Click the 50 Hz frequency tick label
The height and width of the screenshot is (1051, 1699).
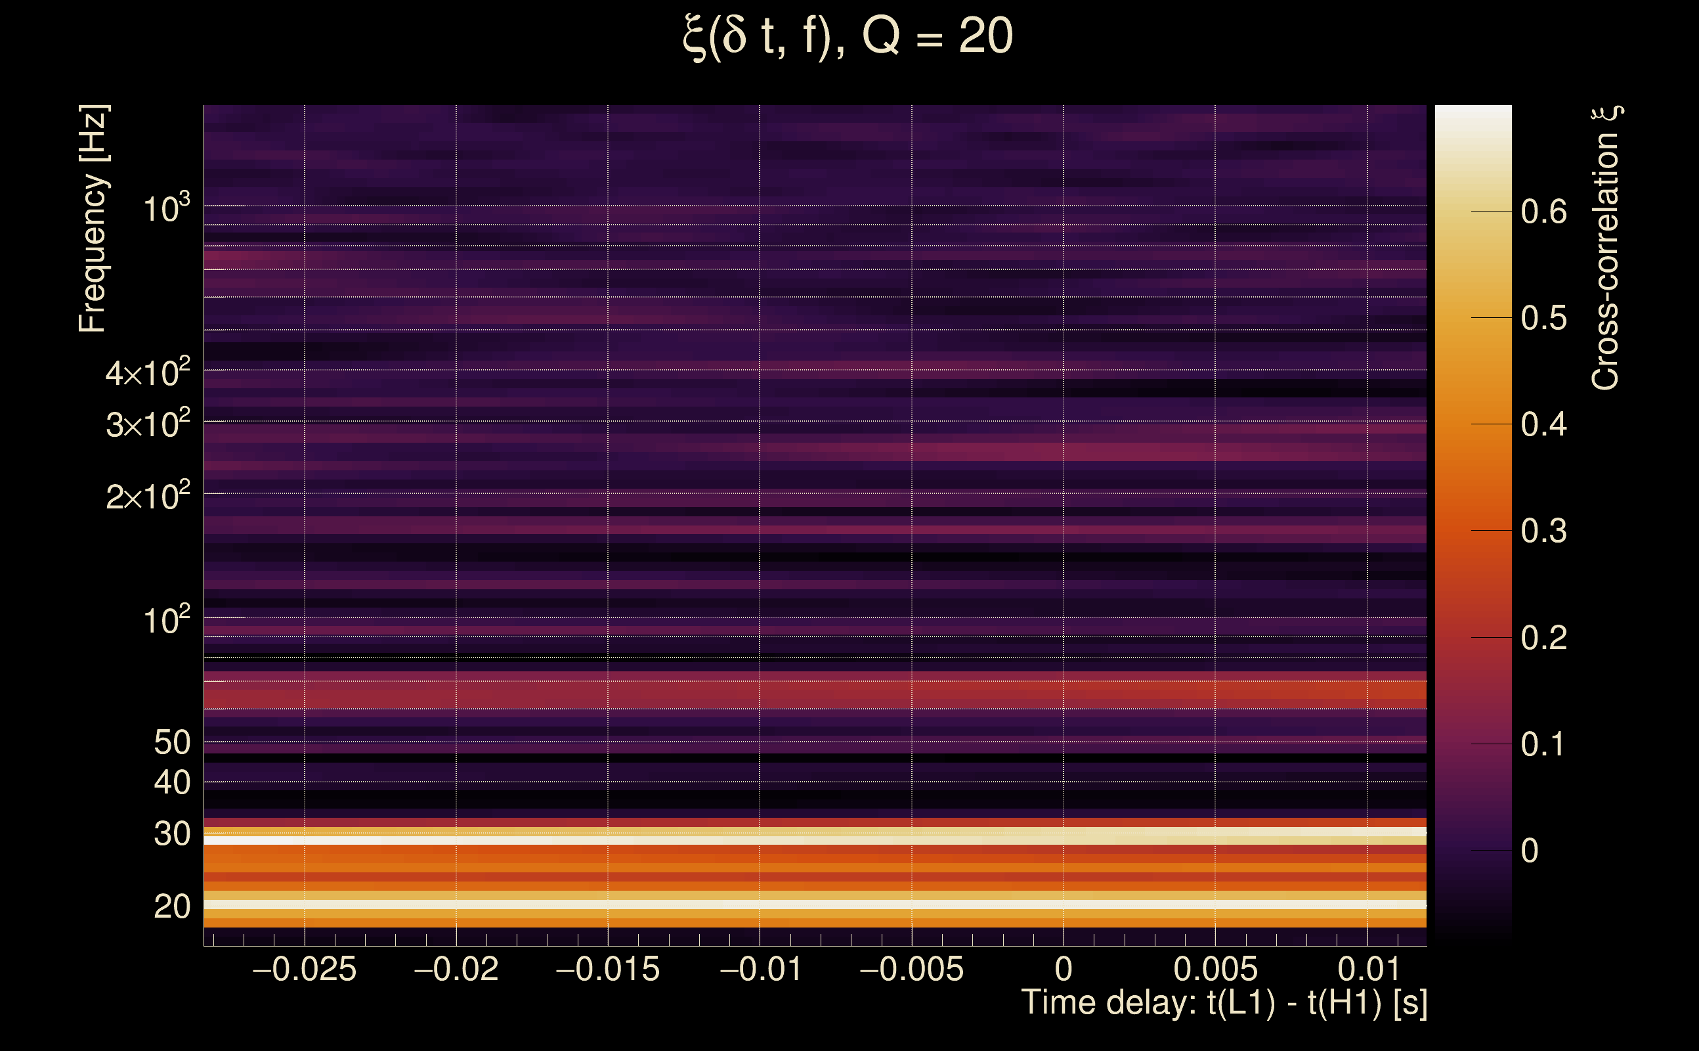[x=171, y=743]
